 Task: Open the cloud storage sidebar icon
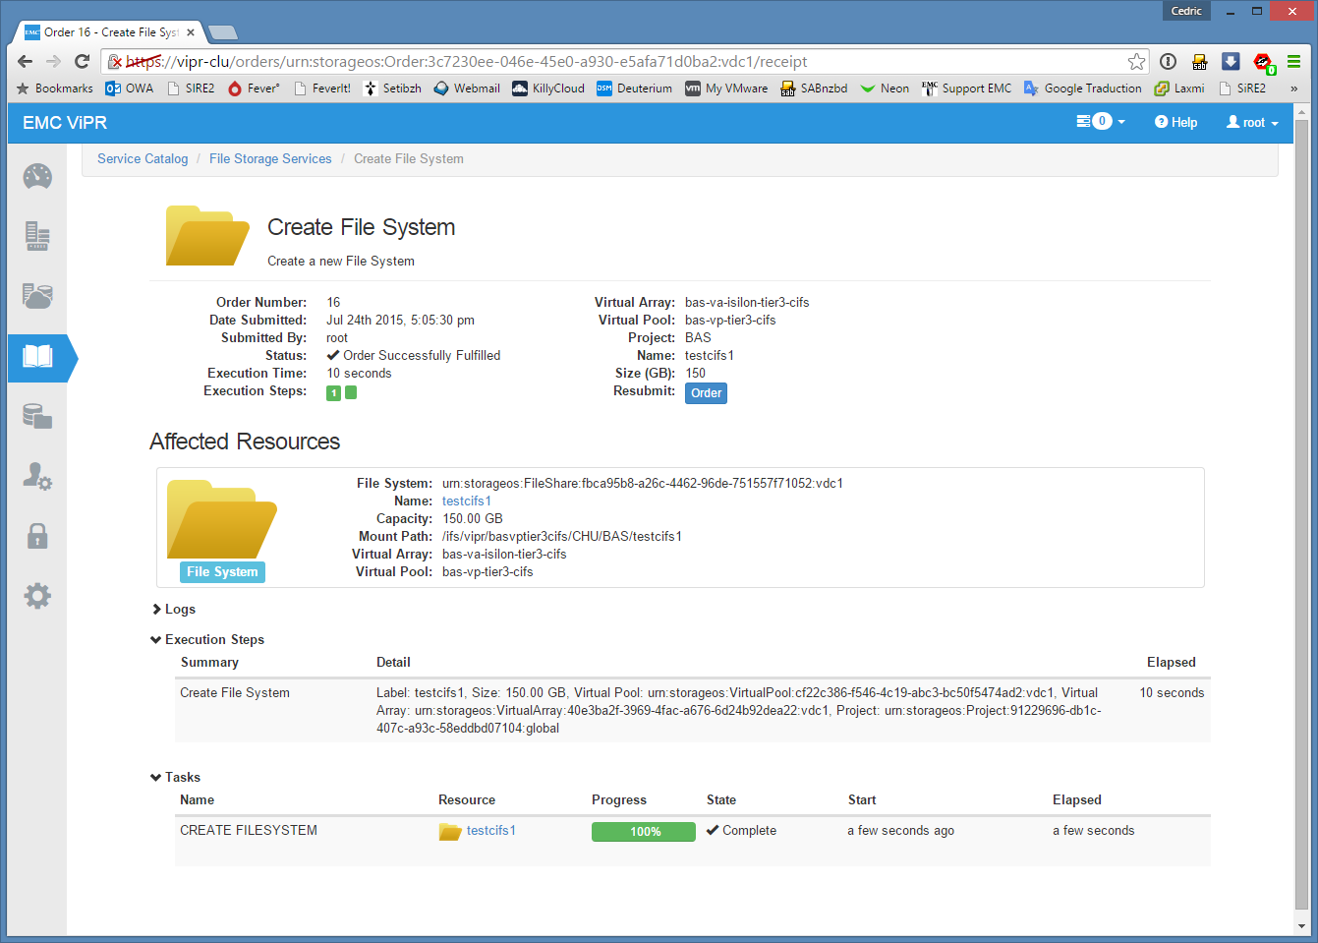click(37, 296)
